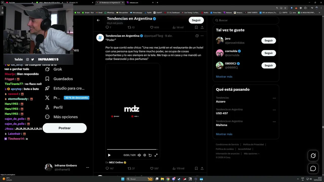
Task: Open Premium item with 50 % de descuento
Action: [x=67, y=98]
